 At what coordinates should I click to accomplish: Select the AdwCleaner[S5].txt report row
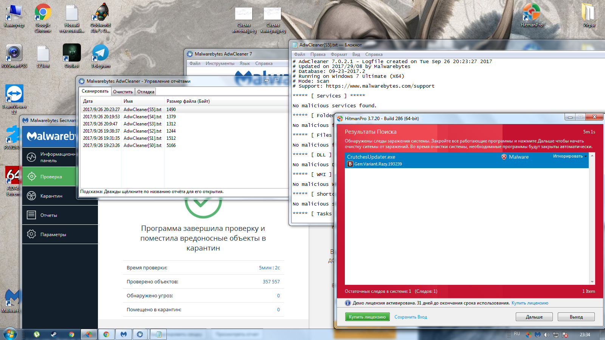185,110
